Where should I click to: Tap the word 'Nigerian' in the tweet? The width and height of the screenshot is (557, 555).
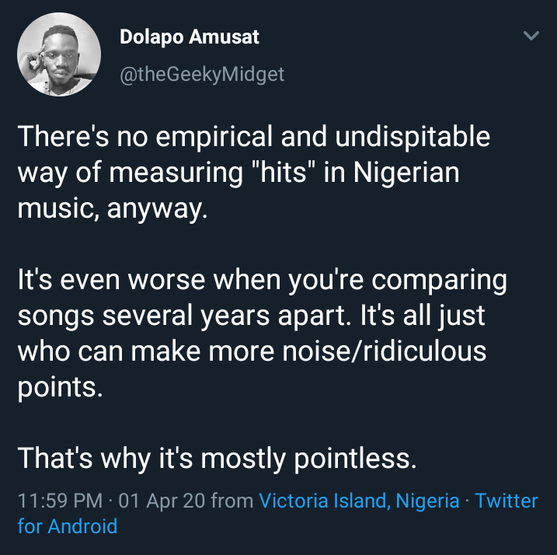(406, 173)
